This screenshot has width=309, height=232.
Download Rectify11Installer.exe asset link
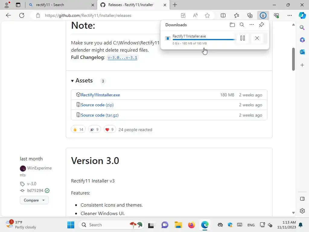click(x=100, y=95)
